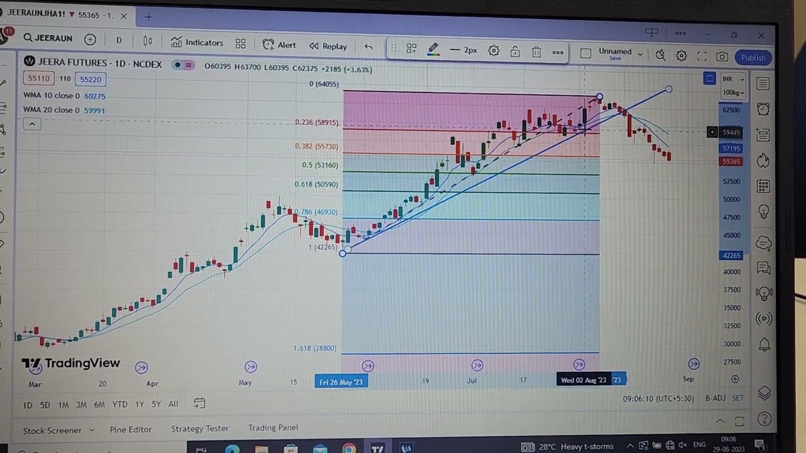Undo the last chart action
The height and width of the screenshot is (453, 806).
coord(368,47)
